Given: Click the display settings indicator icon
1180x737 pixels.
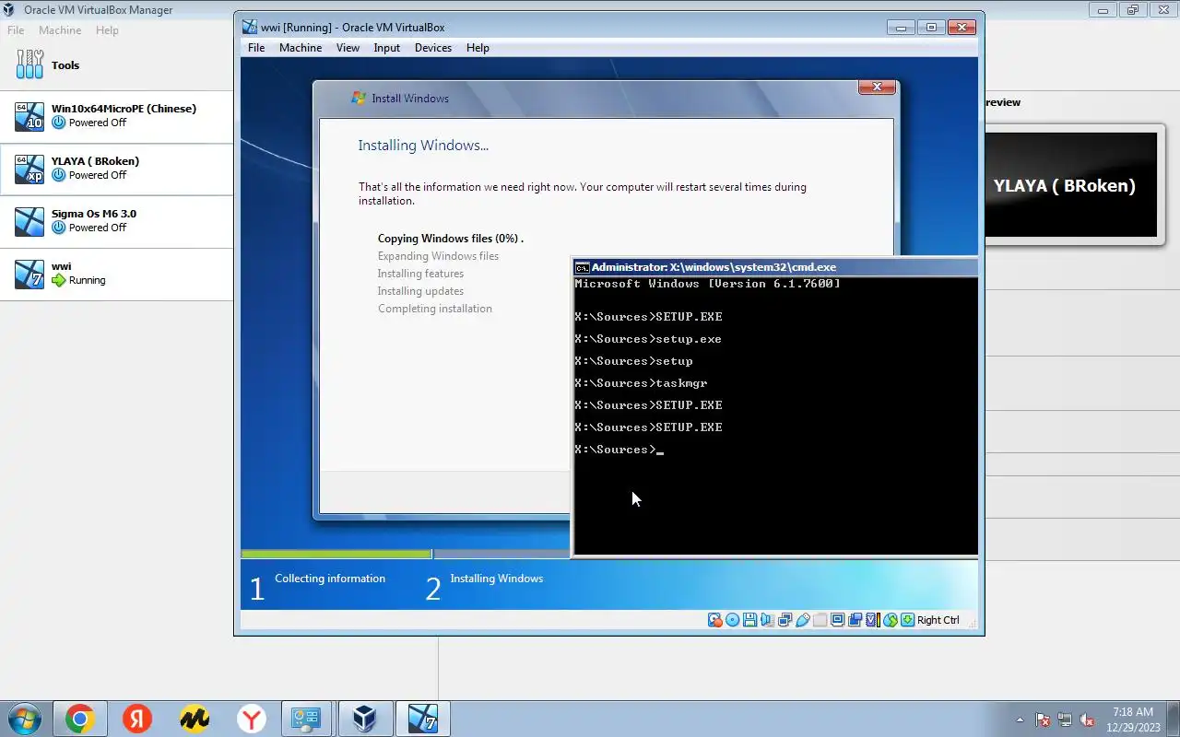Looking at the screenshot, I should 837,620.
